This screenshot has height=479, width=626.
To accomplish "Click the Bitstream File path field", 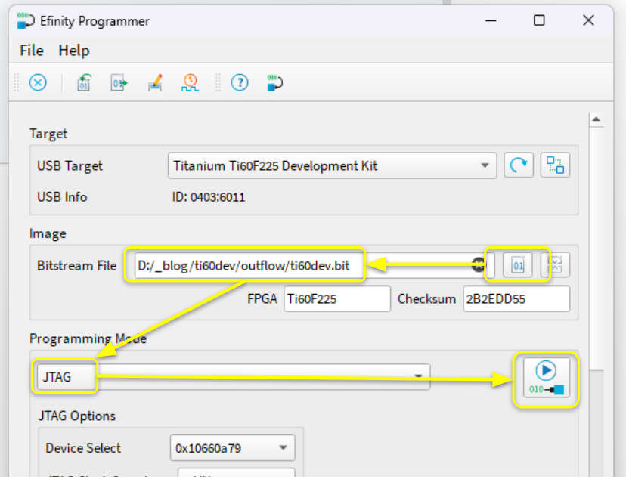I will (x=315, y=265).
